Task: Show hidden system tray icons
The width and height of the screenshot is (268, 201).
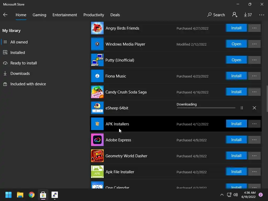Action: (x=222, y=195)
